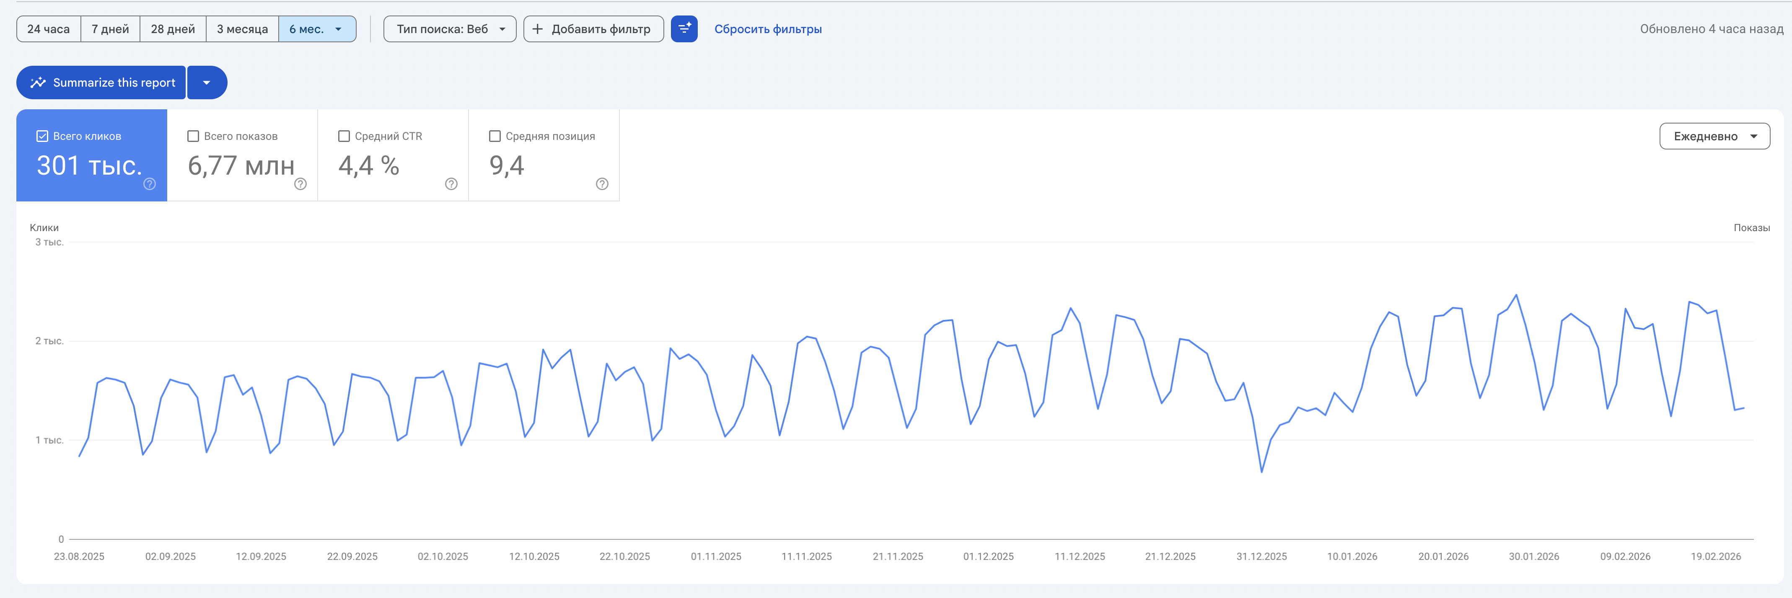Select the 24 часа range
The image size is (1792, 598).
[49, 29]
